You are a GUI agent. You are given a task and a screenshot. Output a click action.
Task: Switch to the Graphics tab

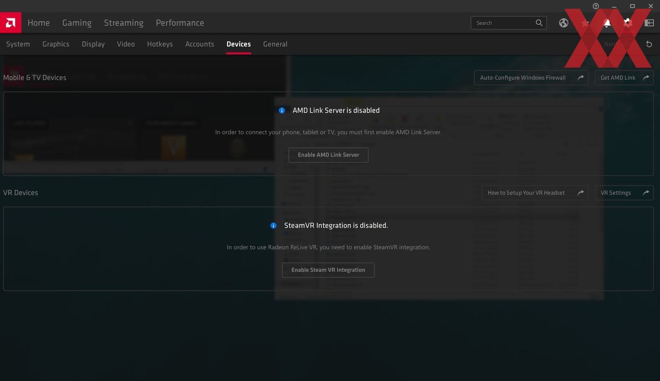tap(56, 44)
